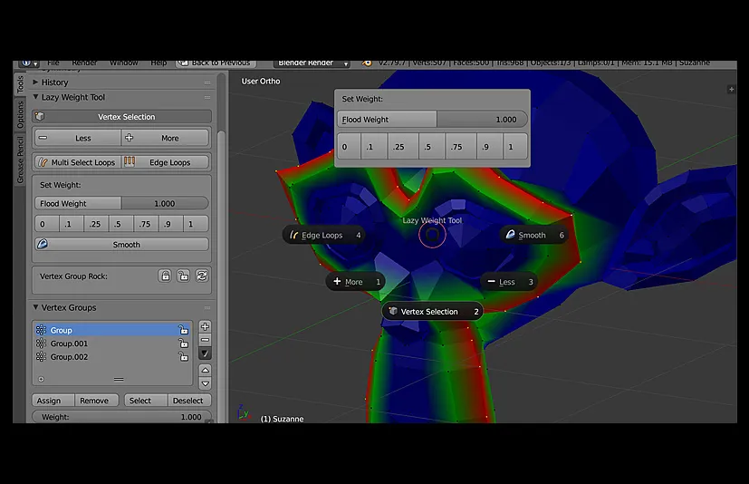
Task: Choose .1 in the Set Weight popup
Action: click(374, 147)
